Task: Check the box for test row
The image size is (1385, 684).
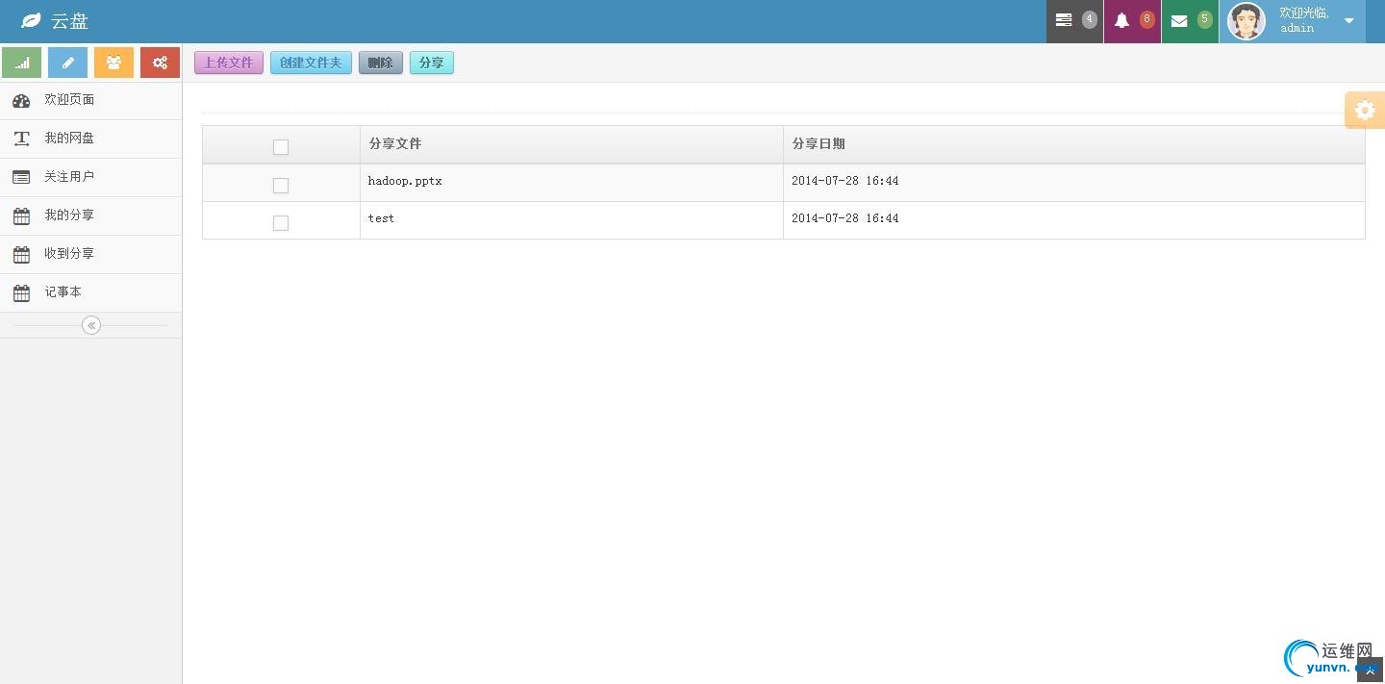Action: click(x=281, y=222)
